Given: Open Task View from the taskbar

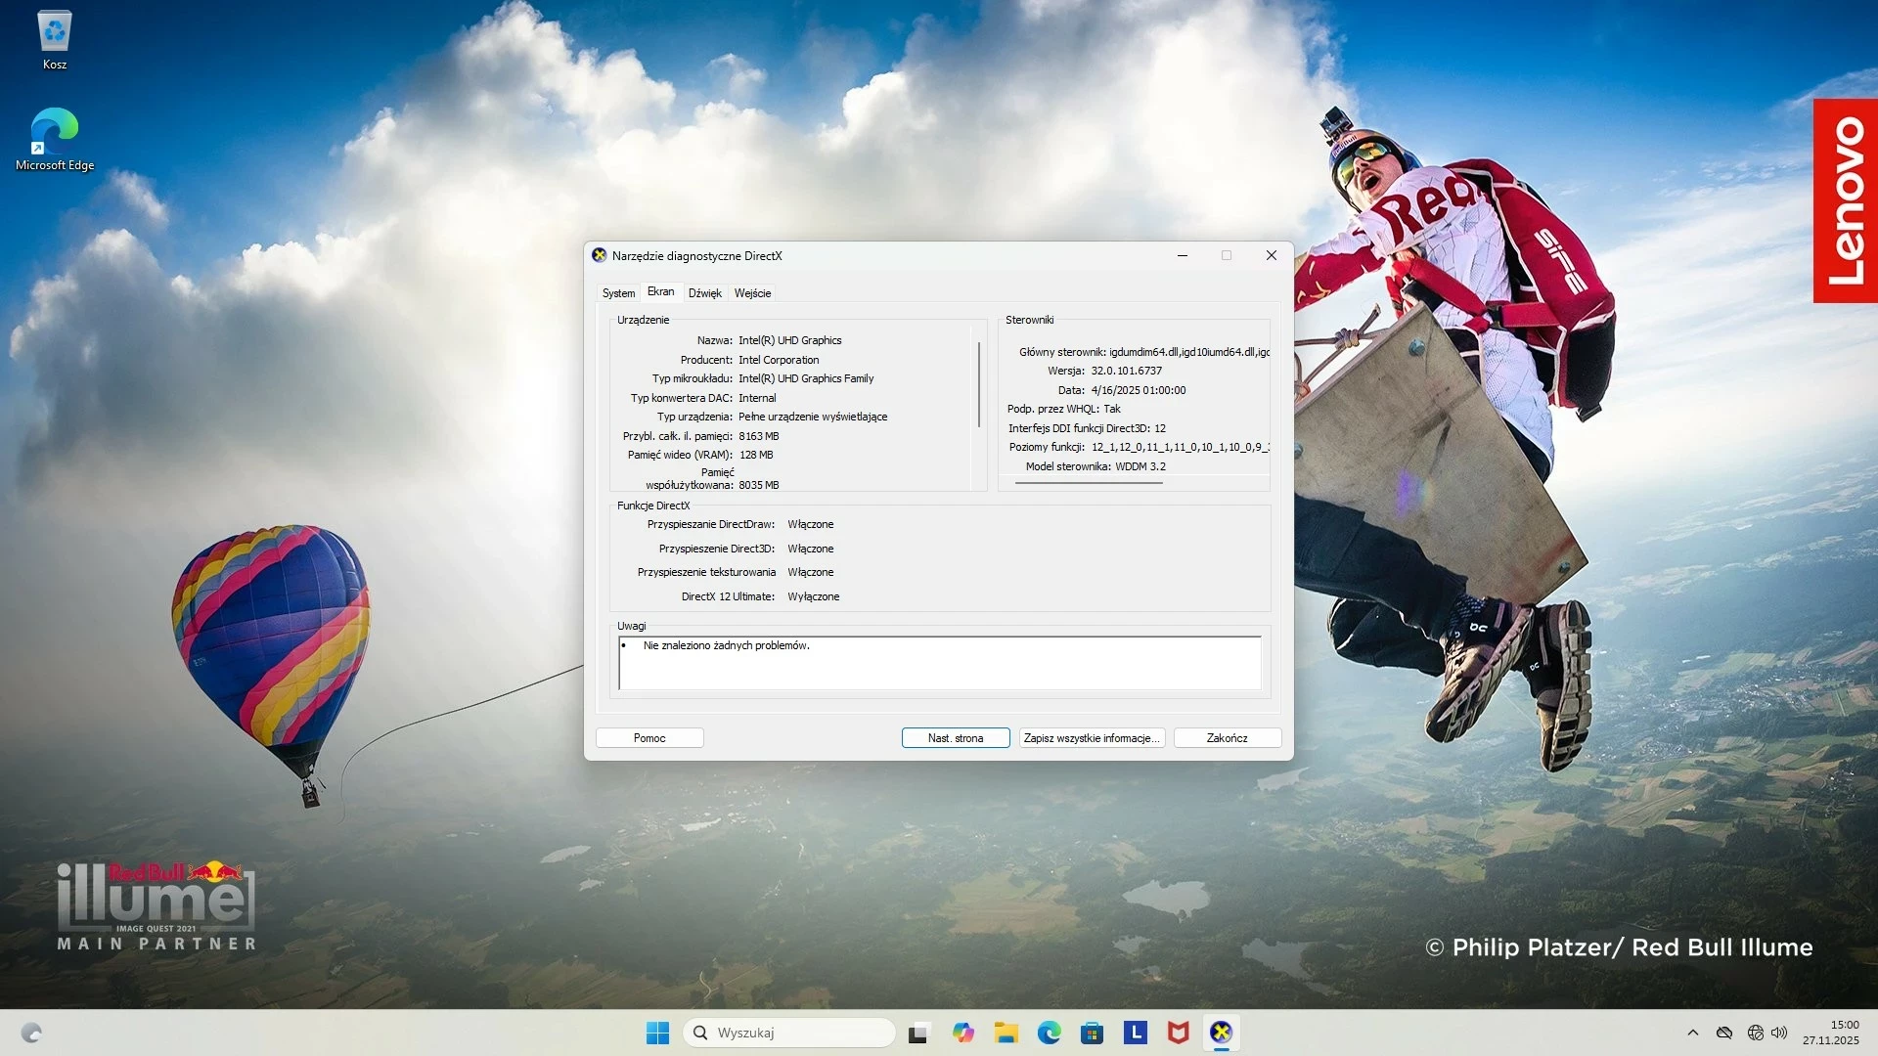Looking at the screenshot, I should tap(919, 1032).
